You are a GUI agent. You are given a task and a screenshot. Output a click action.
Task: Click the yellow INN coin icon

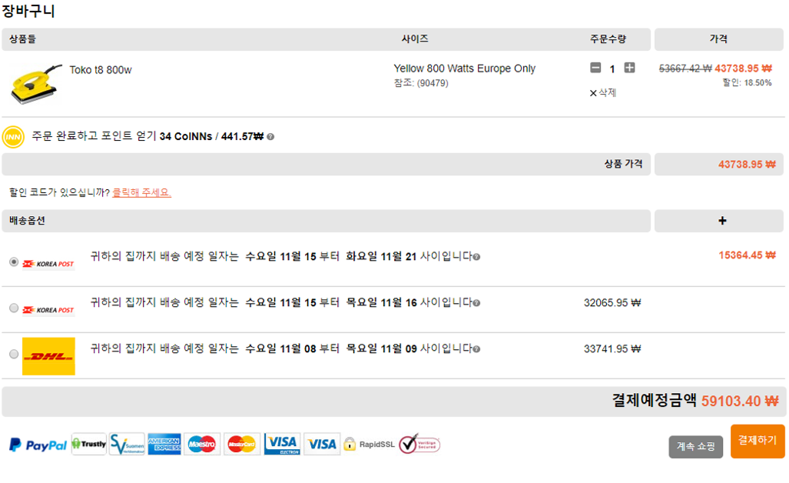[13, 137]
